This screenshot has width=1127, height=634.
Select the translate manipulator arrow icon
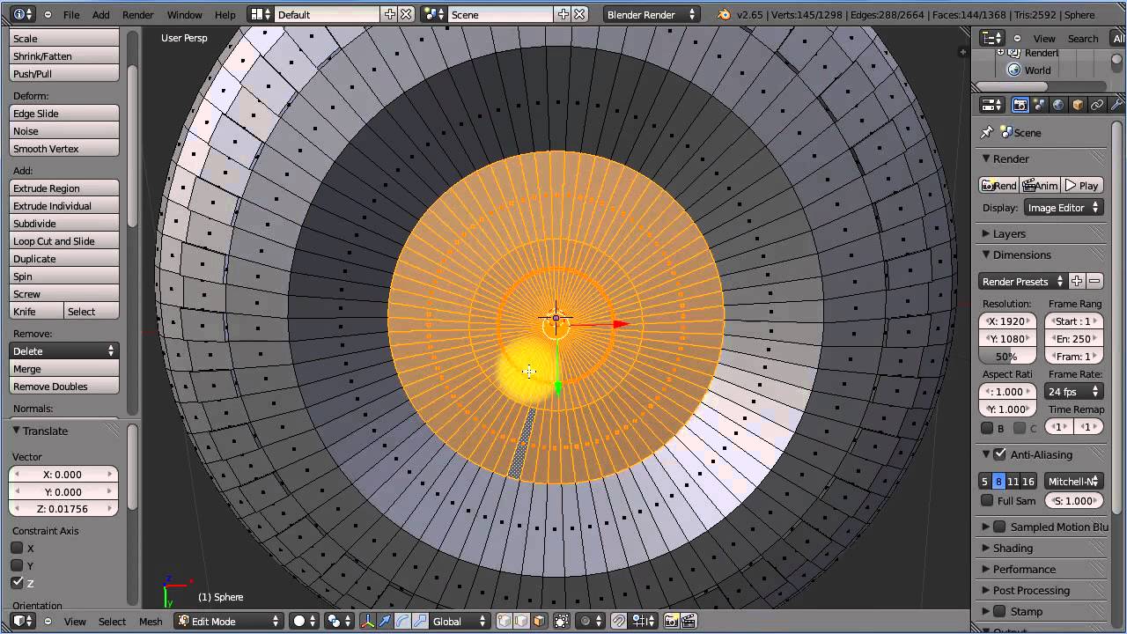pos(386,621)
